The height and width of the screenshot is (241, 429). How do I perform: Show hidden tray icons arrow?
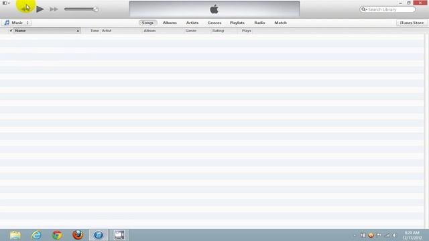[355, 235]
